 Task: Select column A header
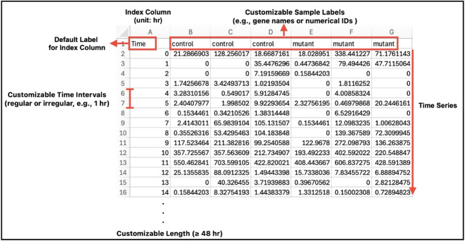(150, 32)
